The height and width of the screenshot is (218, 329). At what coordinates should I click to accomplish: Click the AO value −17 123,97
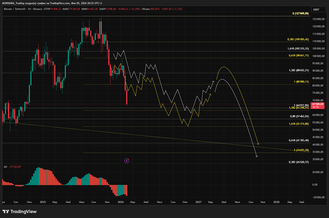point(15,167)
